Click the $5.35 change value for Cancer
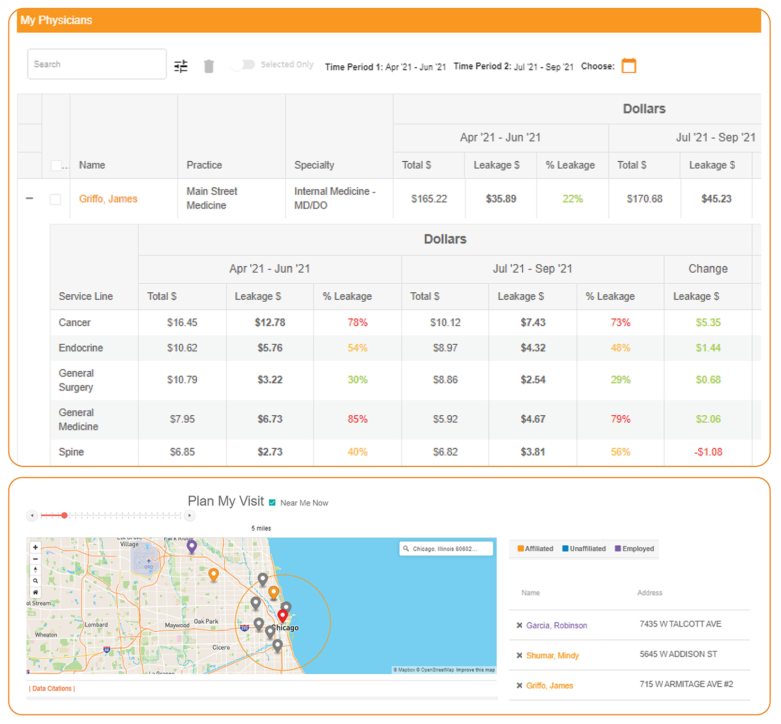This screenshot has width=781, height=724. (708, 322)
